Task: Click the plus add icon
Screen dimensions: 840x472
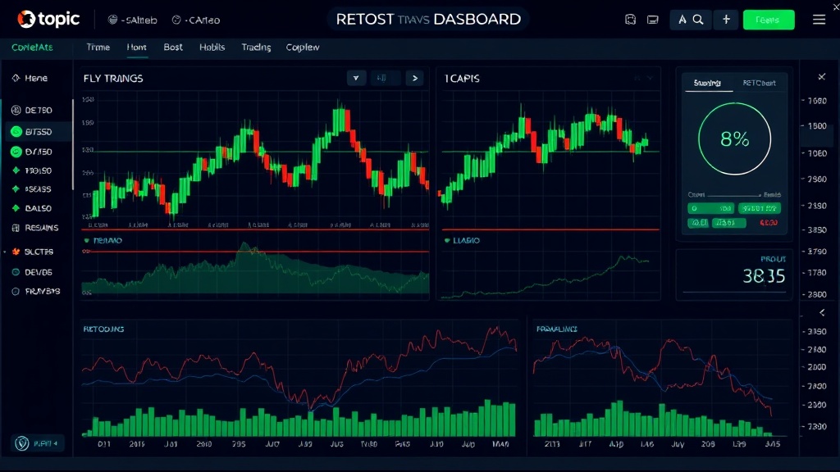Action: click(x=726, y=20)
